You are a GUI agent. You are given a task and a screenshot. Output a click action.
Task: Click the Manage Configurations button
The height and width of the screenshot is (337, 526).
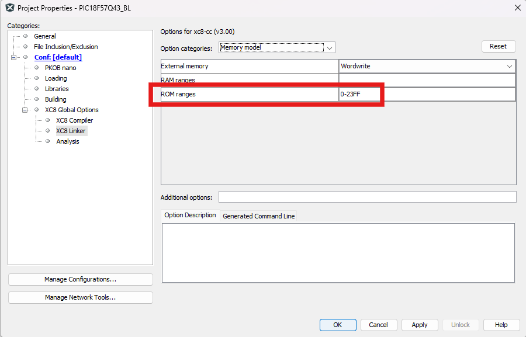(80, 280)
